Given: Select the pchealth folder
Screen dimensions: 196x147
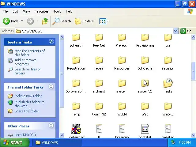Looking at the screenshot, I should point(76,41).
